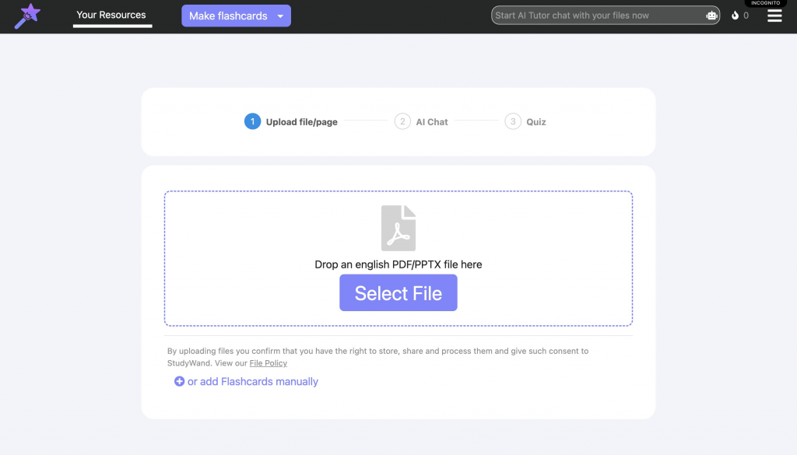The height and width of the screenshot is (455, 797).
Task: Click the StudyWand magic wand logo
Action: coord(27,16)
